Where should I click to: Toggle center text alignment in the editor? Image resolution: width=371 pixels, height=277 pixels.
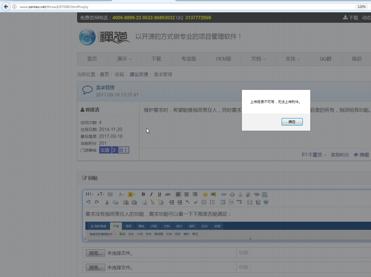pos(187,194)
